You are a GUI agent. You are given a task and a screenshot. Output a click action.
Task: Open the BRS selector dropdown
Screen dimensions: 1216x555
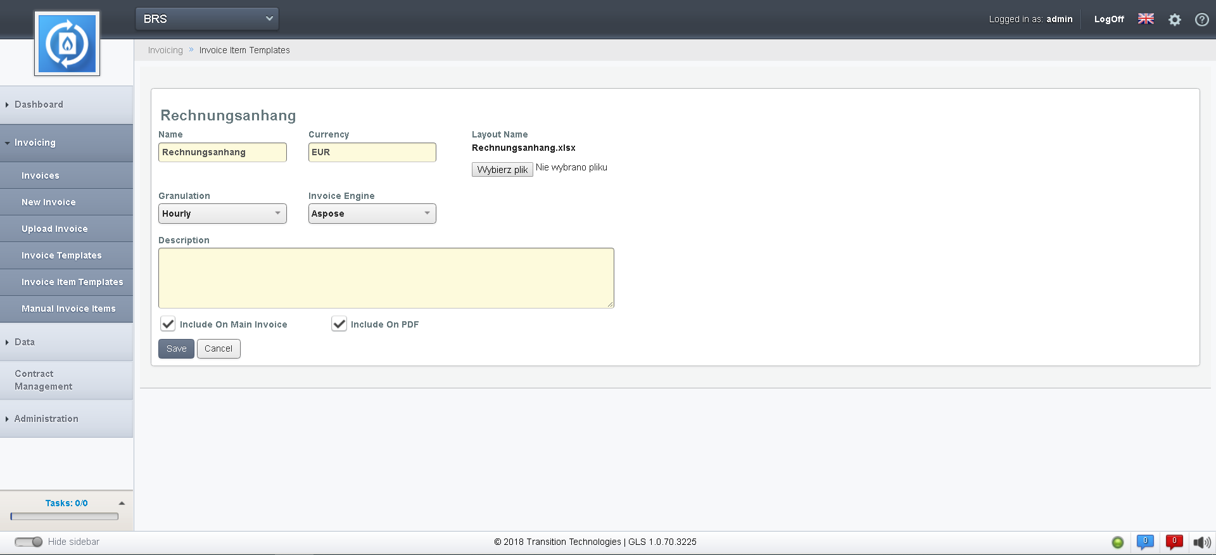tap(207, 19)
